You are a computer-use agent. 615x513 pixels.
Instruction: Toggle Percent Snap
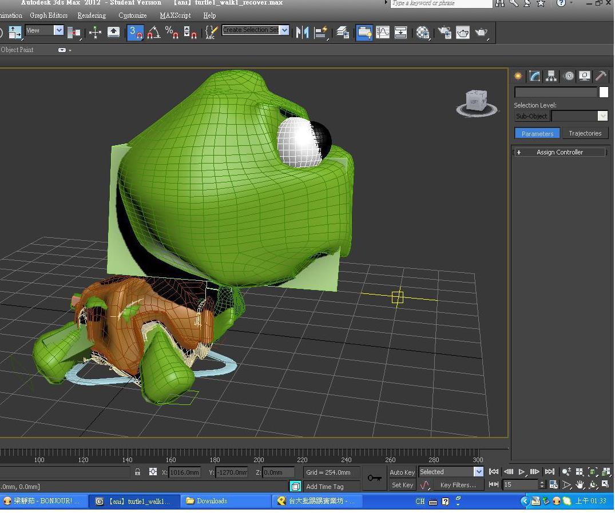(172, 32)
